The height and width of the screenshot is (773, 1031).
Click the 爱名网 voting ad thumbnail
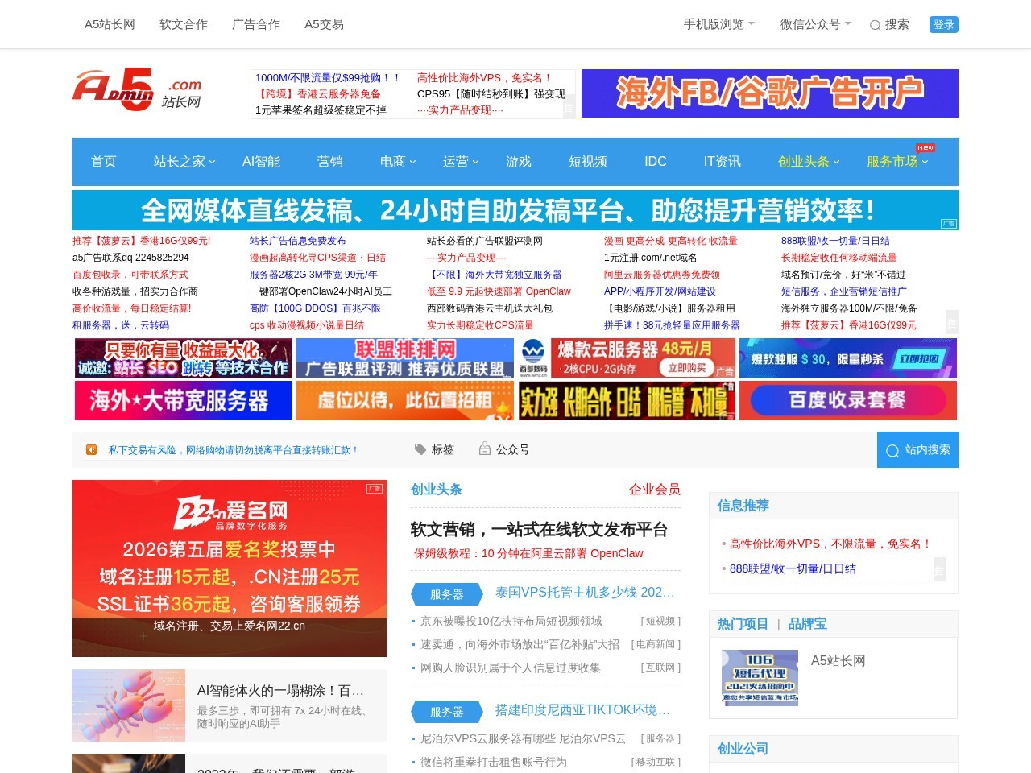coord(230,568)
